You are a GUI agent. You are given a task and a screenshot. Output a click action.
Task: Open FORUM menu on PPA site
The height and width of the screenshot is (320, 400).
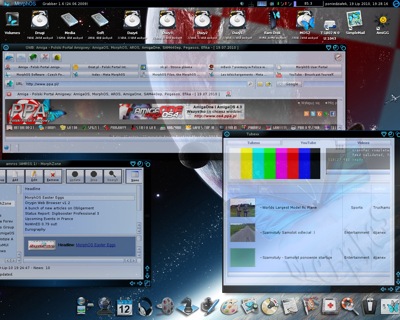tap(47, 128)
